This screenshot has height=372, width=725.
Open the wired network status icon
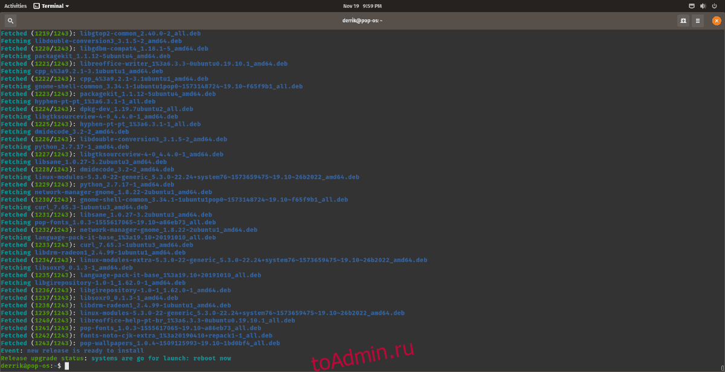pos(691,5)
